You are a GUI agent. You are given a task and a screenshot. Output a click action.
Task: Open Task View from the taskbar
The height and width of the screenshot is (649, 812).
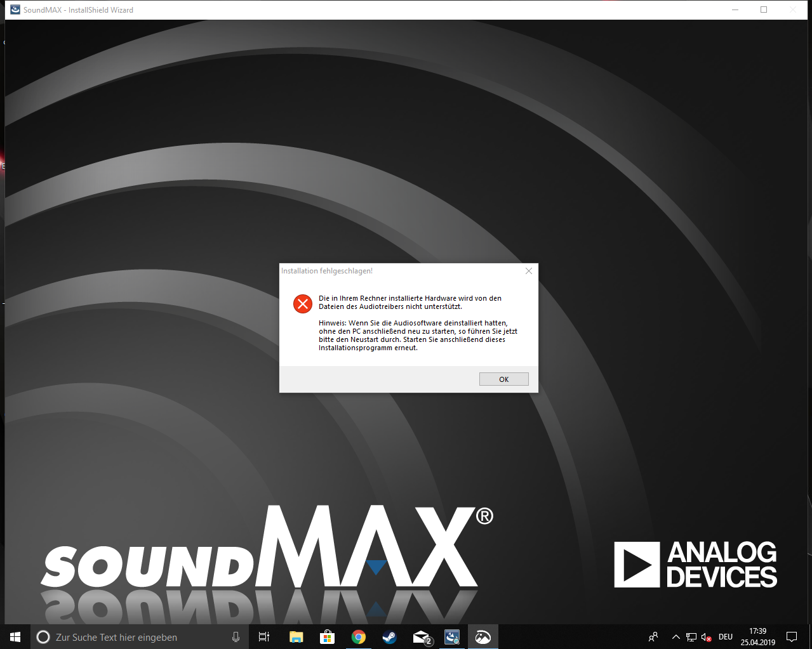(x=264, y=637)
